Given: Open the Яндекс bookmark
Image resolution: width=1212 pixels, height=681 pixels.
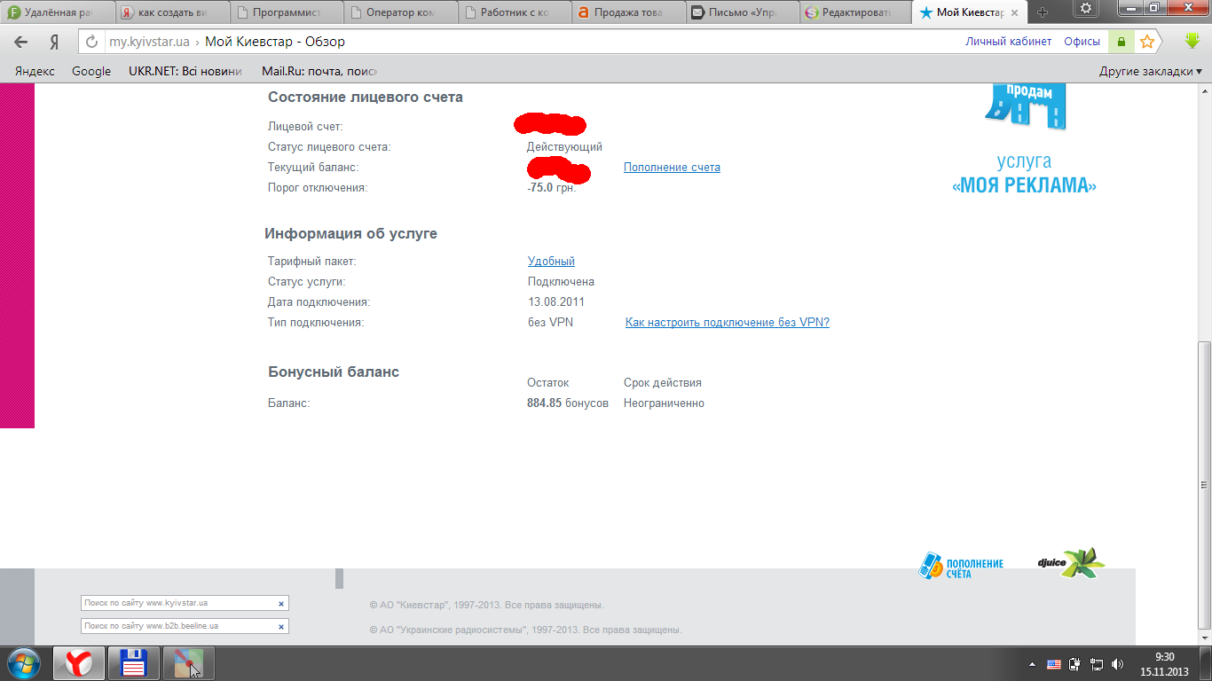Looking at the screenshot, I should (35, 72).
